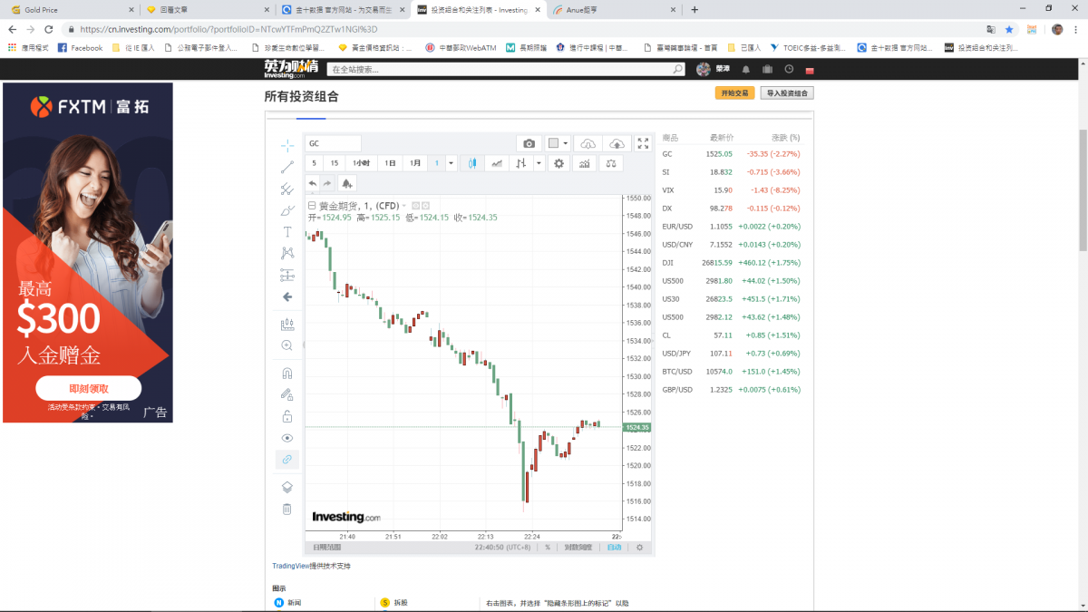
Task: Select the brush drawing tool
Action: (287, 210)
